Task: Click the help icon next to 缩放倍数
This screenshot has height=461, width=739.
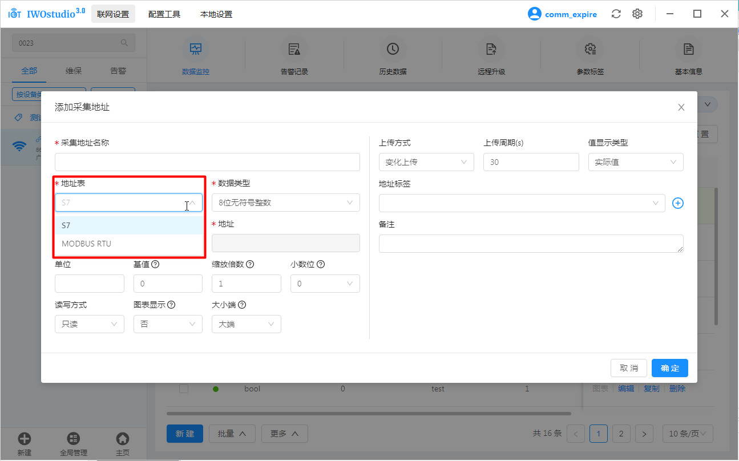Action: 250,265
